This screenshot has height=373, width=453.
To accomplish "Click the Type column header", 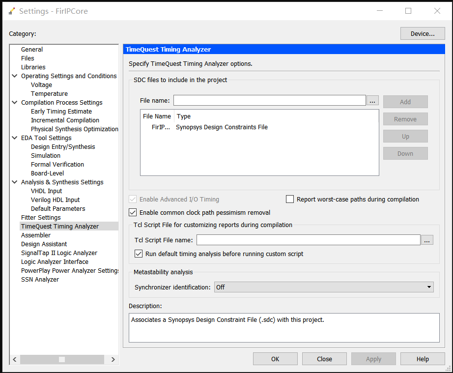I will [184, 116].
